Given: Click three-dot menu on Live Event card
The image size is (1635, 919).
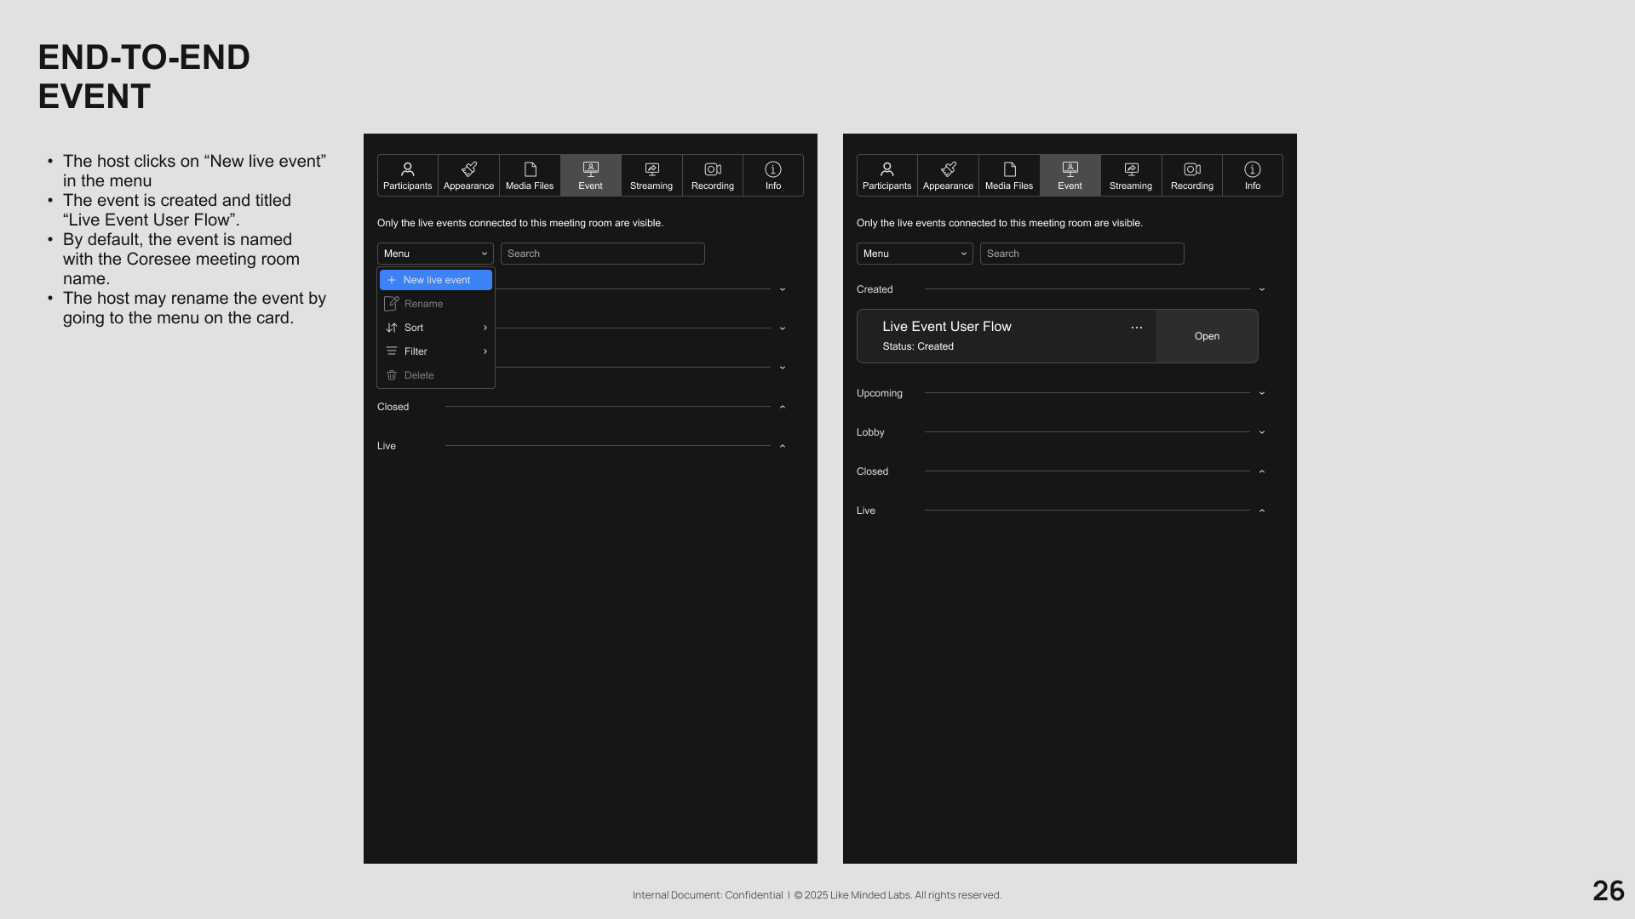Looking at the screenshot, I should (x=1137, y=328).
